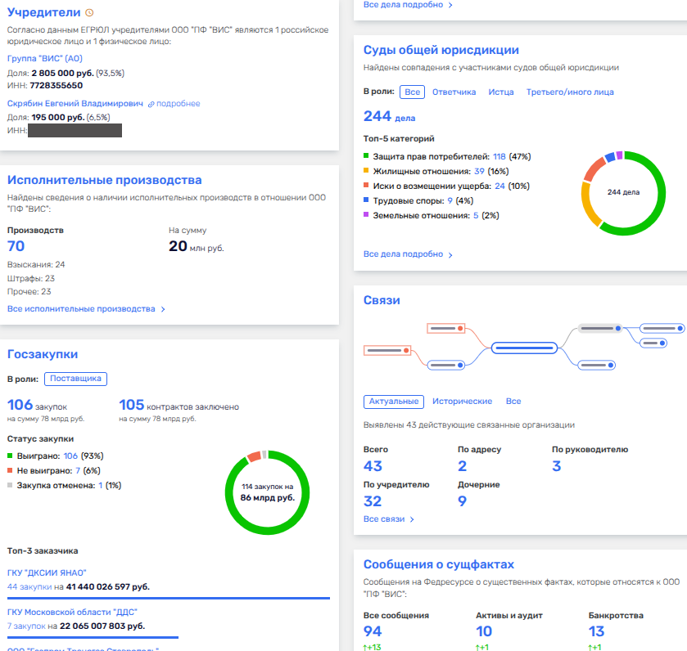
Task: Open Все дела подробнее at the top
Action: (x=403, y=5)
